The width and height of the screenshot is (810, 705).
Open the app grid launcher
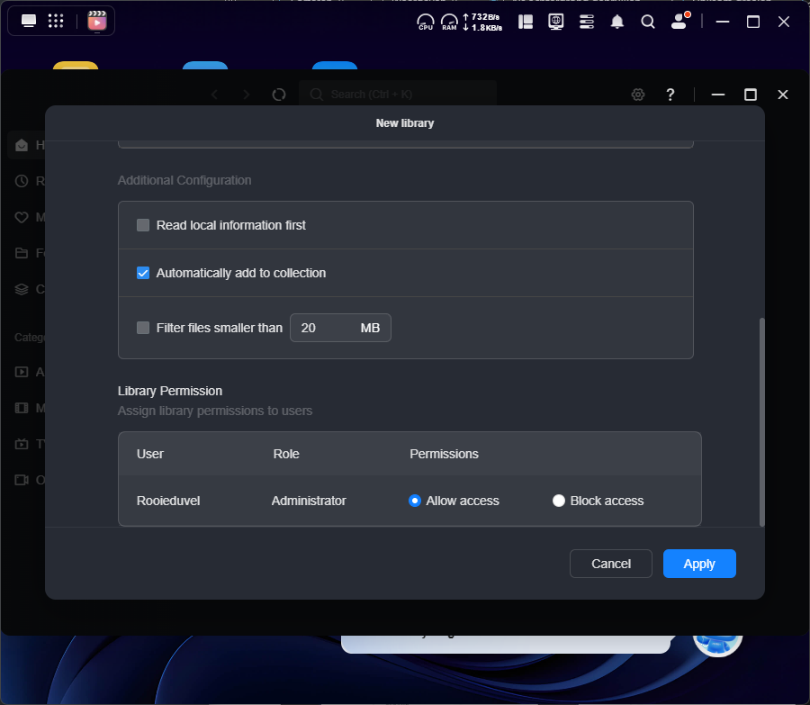(56, 21)
